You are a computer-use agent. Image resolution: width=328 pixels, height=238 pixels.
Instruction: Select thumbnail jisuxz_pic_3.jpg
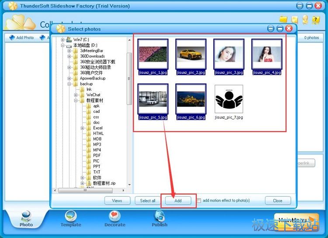coord(229,57)
